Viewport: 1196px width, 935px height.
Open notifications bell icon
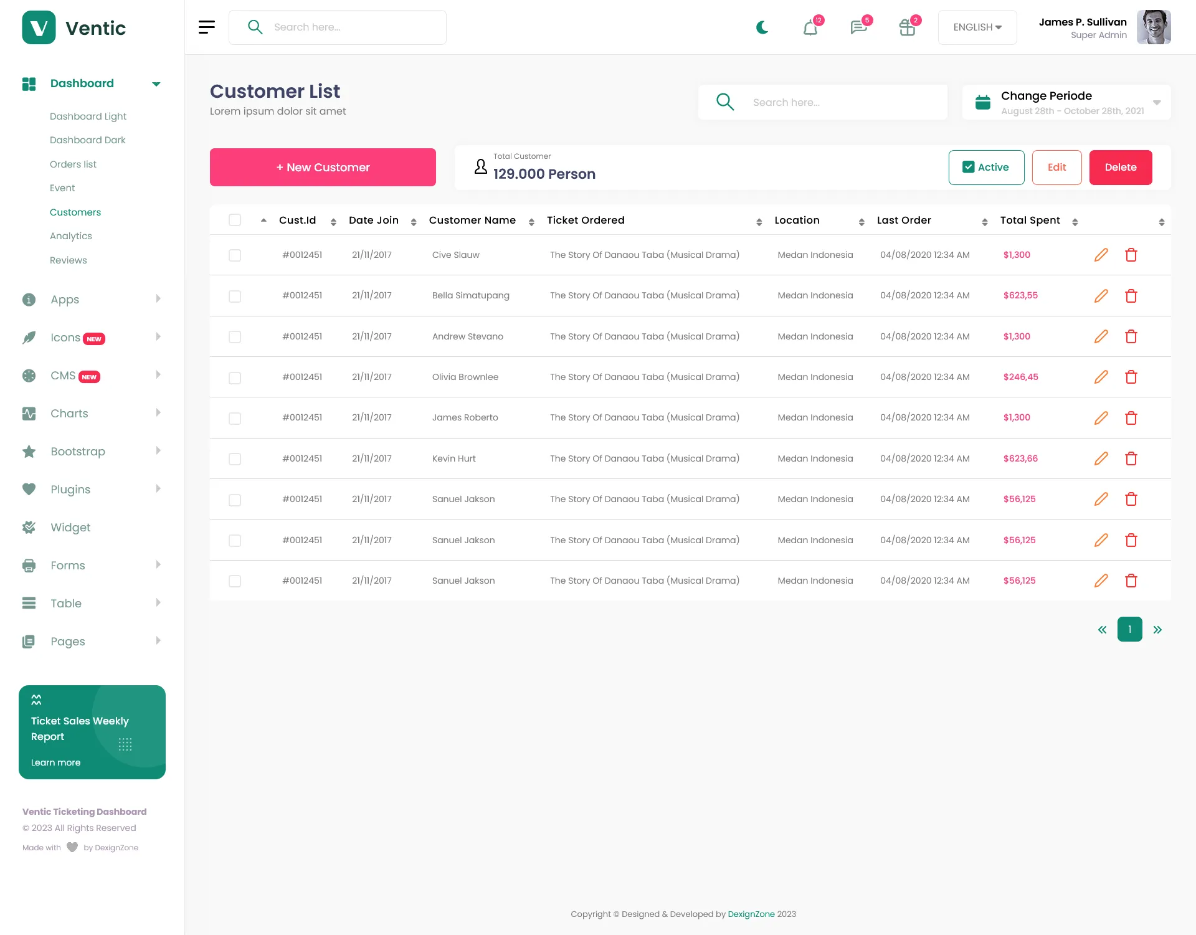click(810, 27)
